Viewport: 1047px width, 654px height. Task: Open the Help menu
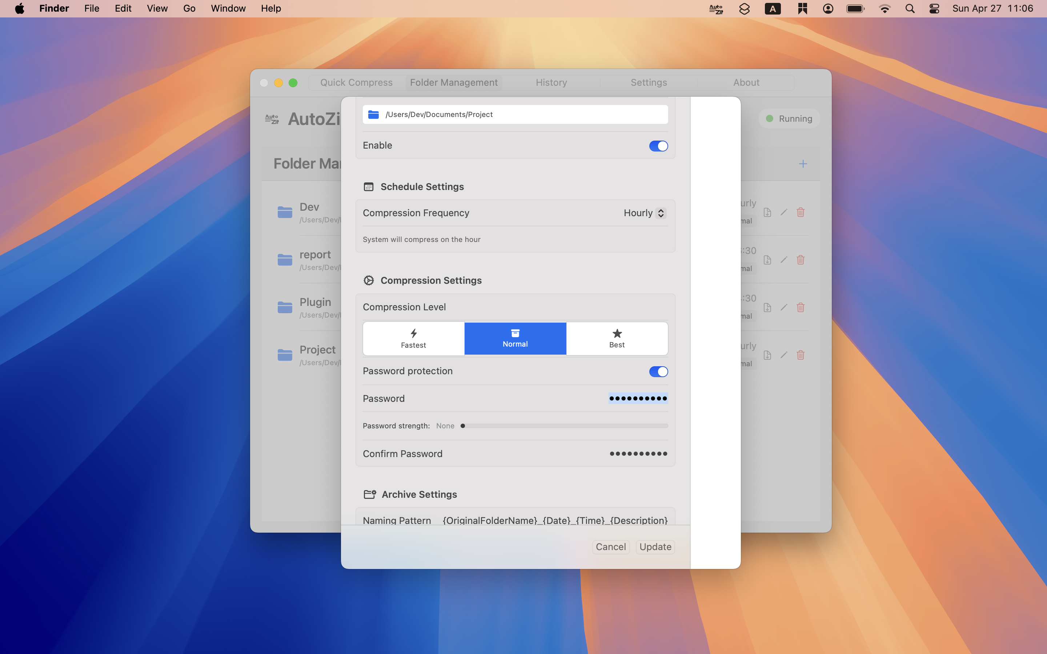click(x=271, y=9)
